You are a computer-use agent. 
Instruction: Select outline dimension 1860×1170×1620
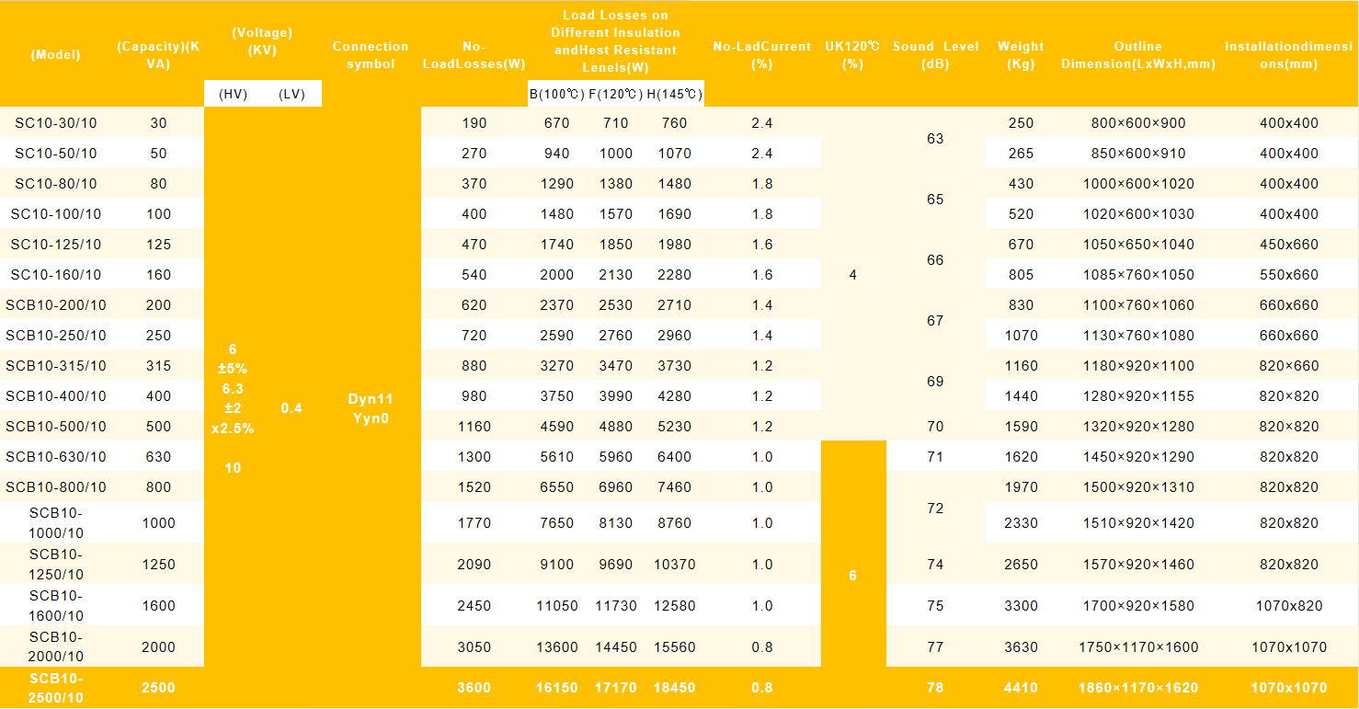pyautogui.click(x=1138, y=688)
